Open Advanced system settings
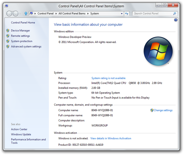The image size is (184, 155). tap(26, 47)
